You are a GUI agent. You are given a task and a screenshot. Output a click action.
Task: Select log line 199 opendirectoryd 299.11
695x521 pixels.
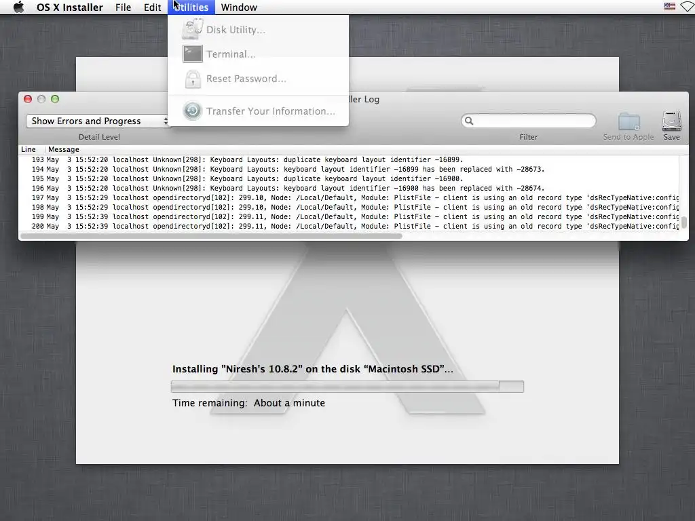[349, 216]
